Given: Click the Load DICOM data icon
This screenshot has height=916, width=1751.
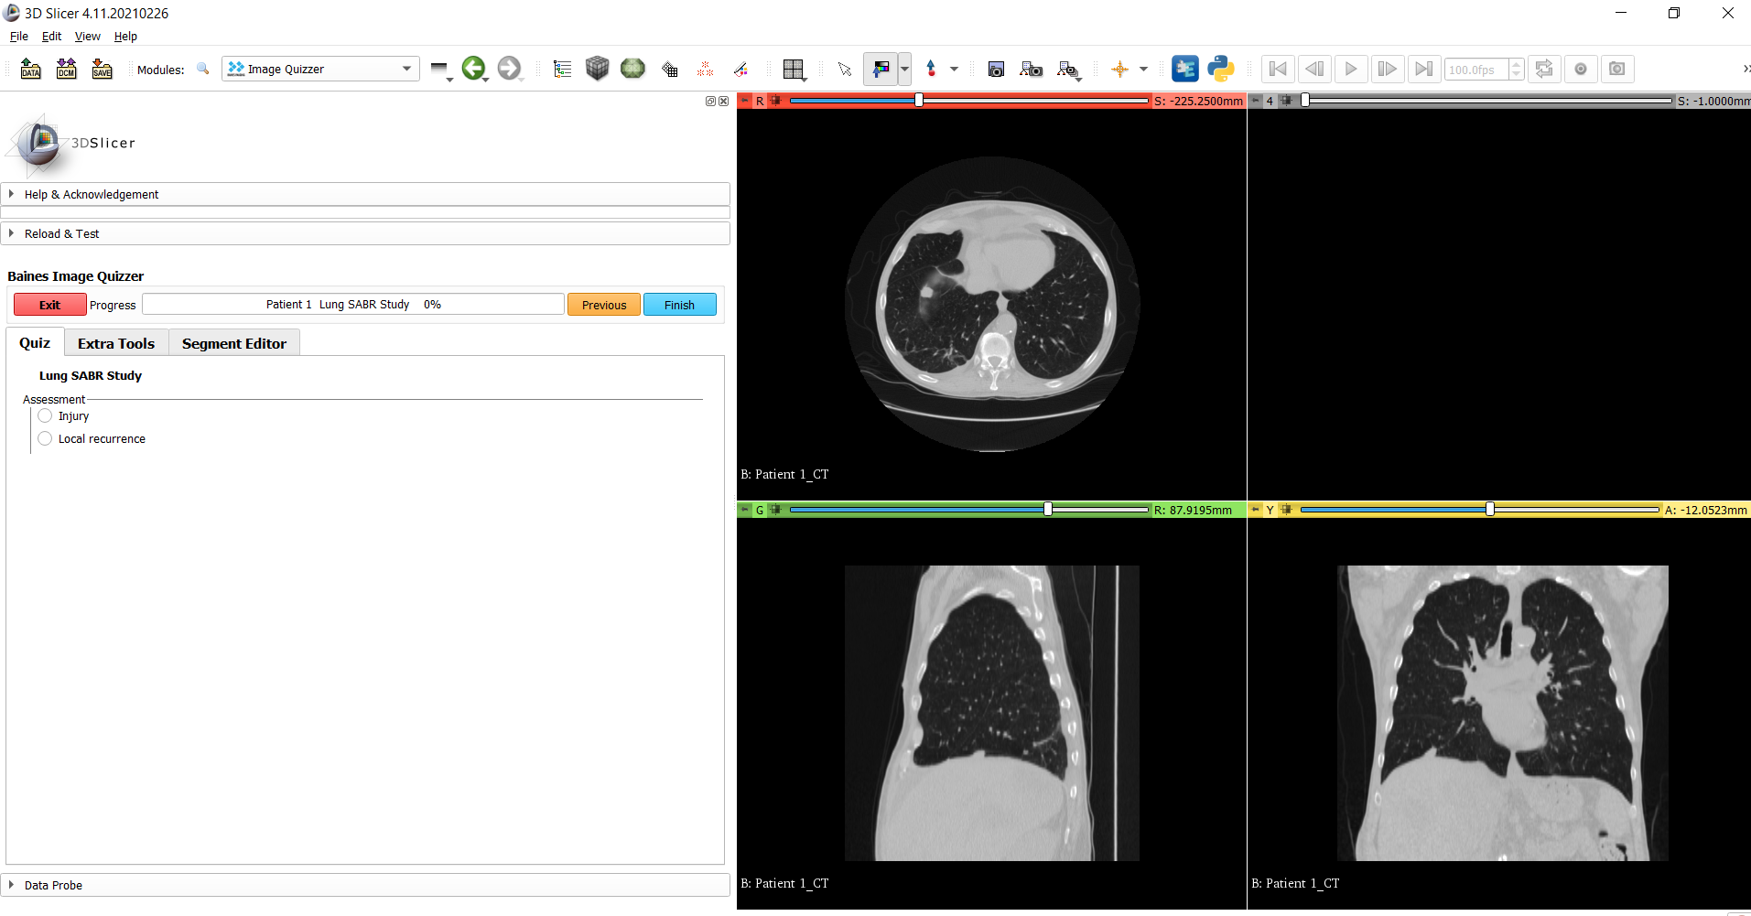Looking at the screenshot, I should pos(67,69).
